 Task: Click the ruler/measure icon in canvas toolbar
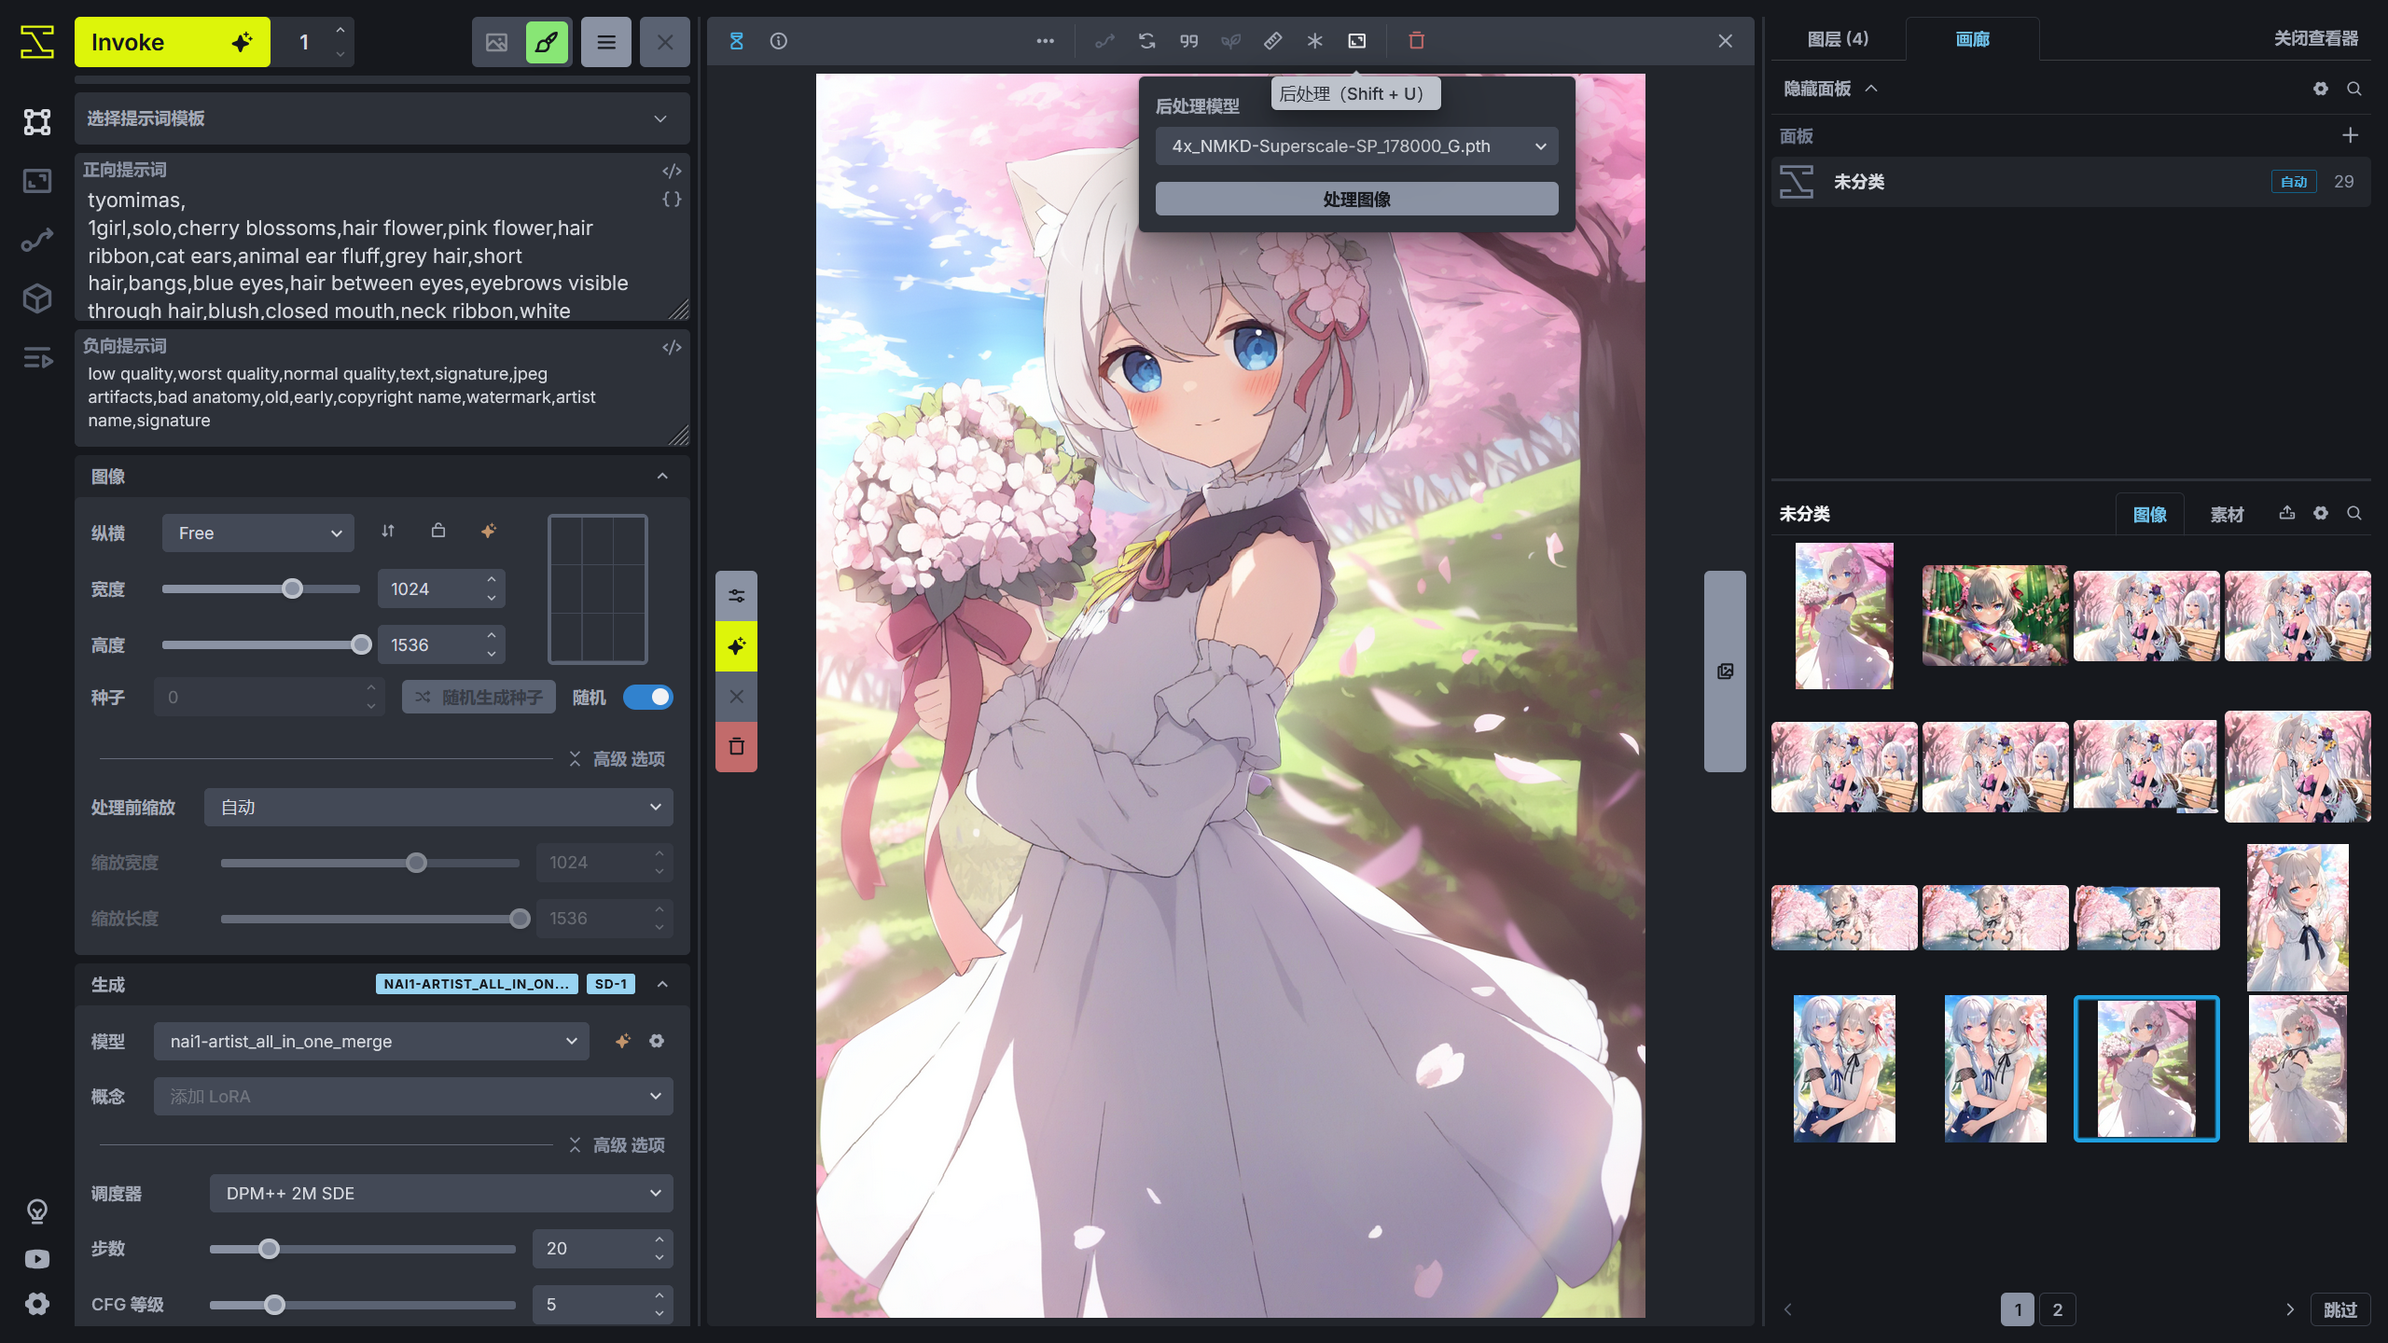click(1271, 41)
